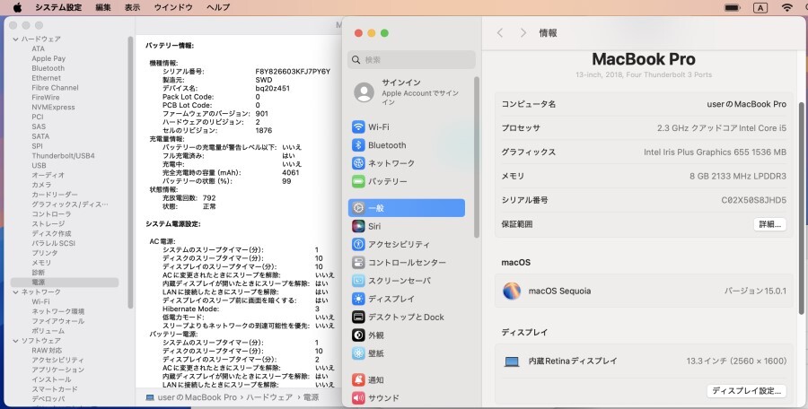This screenshot has height=409, width=808.
Task: Click the 充放電回数 value 792
Action: coord(209,198)
